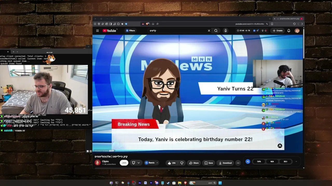This screenshot has height=186, width=332.
Task: Launch Premiere Pro from the taskbar
Action: pyautogui.click(x=151, y=183)
